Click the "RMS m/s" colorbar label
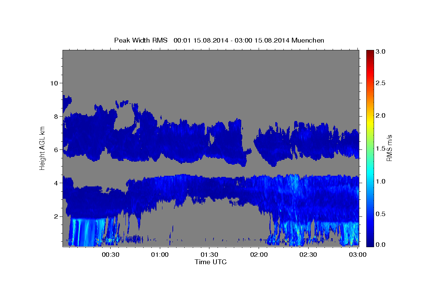 (x=389, y=148)
